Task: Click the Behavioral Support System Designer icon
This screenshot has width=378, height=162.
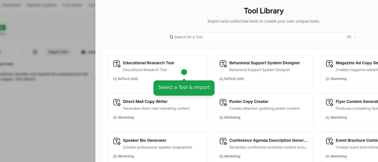Action: (x=223, y=64)
